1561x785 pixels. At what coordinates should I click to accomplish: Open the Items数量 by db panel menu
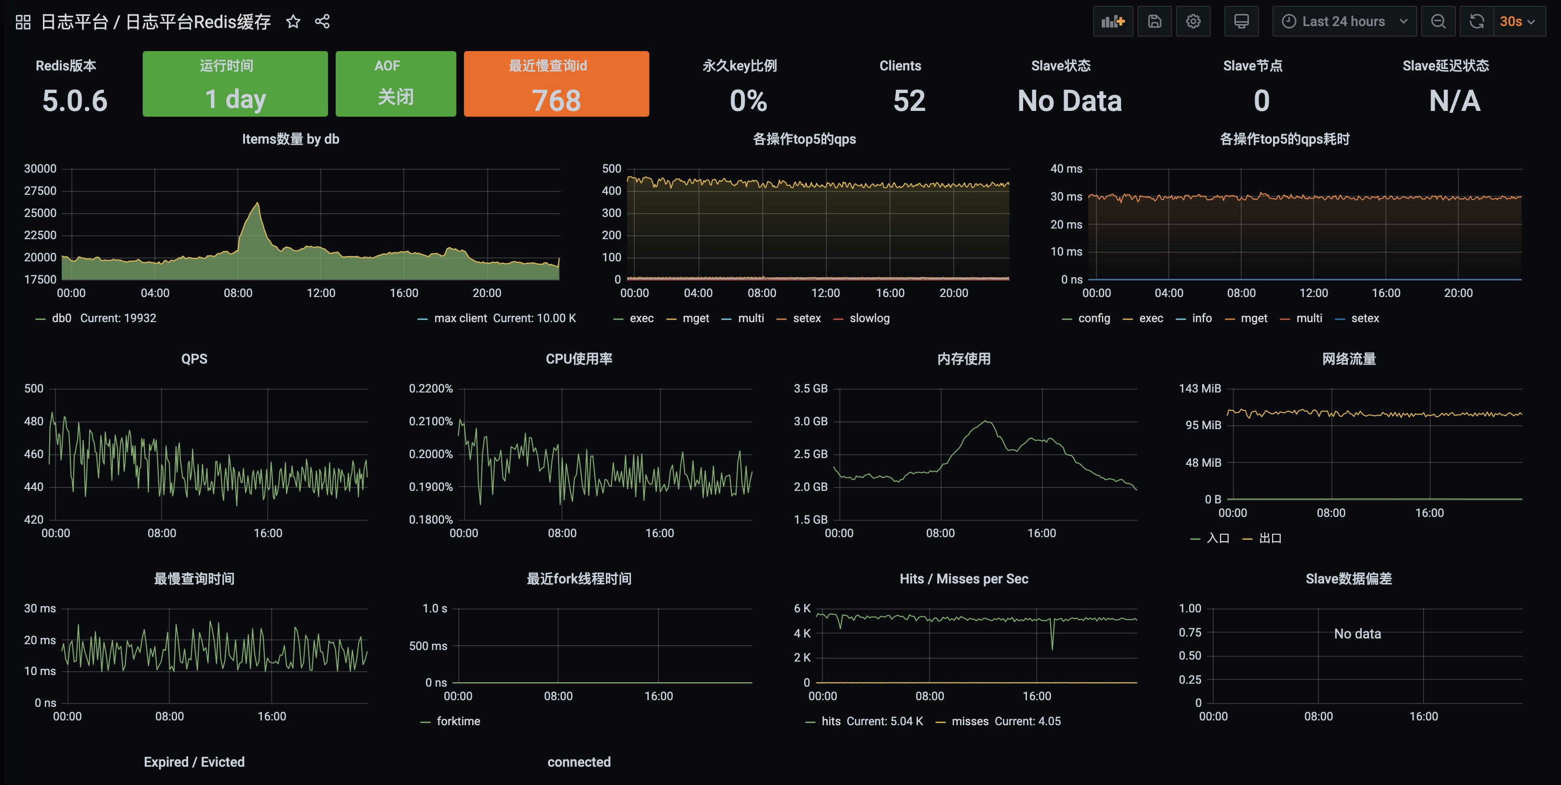coord(290,139)
